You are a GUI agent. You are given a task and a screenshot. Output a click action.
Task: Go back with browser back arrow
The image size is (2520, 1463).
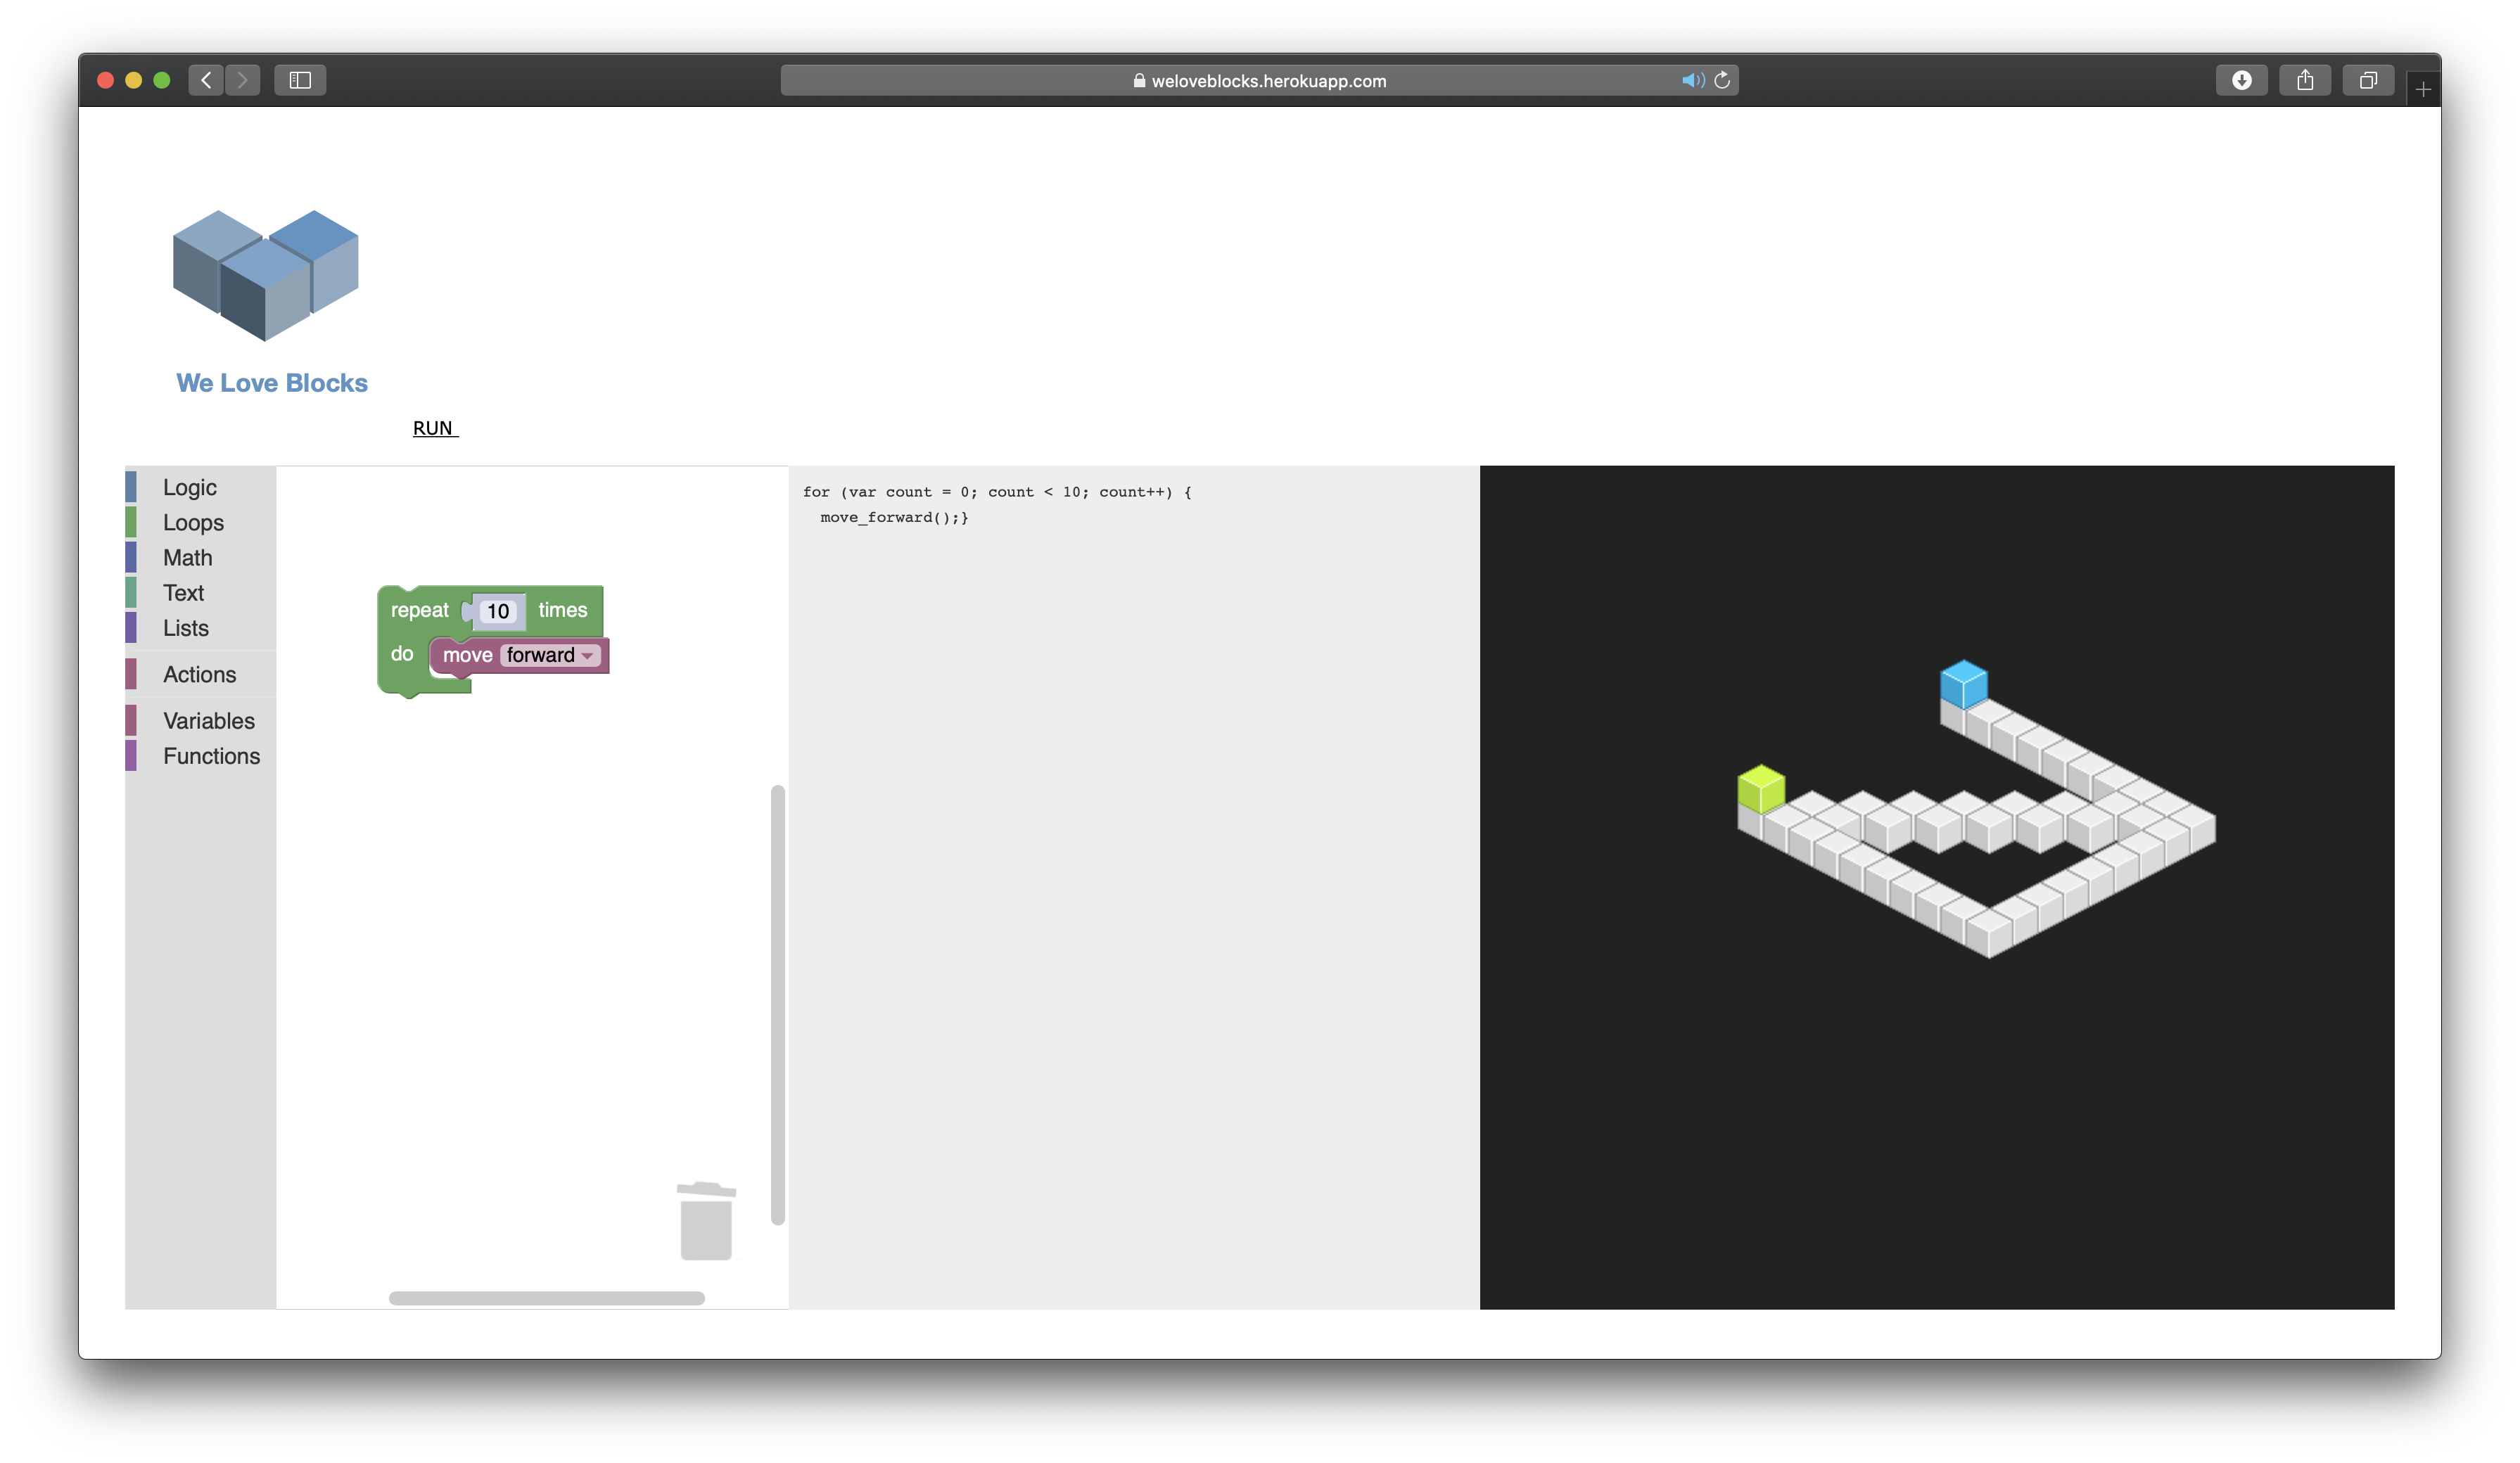[206, 80]
